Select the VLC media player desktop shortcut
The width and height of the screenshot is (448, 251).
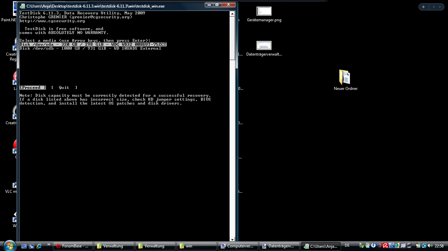[11, 188]
